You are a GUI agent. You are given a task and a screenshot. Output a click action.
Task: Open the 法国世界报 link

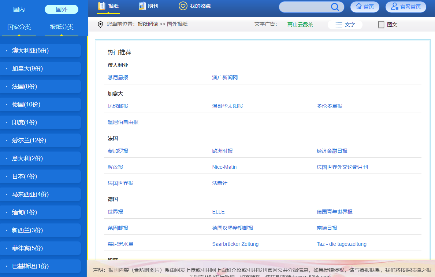[x=120, y=183]
